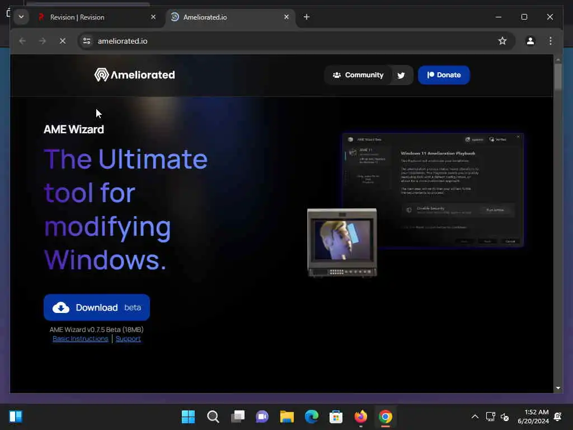Click the Download beta button
This screenshot has height=430, width=573.
[x=96, y=307]
